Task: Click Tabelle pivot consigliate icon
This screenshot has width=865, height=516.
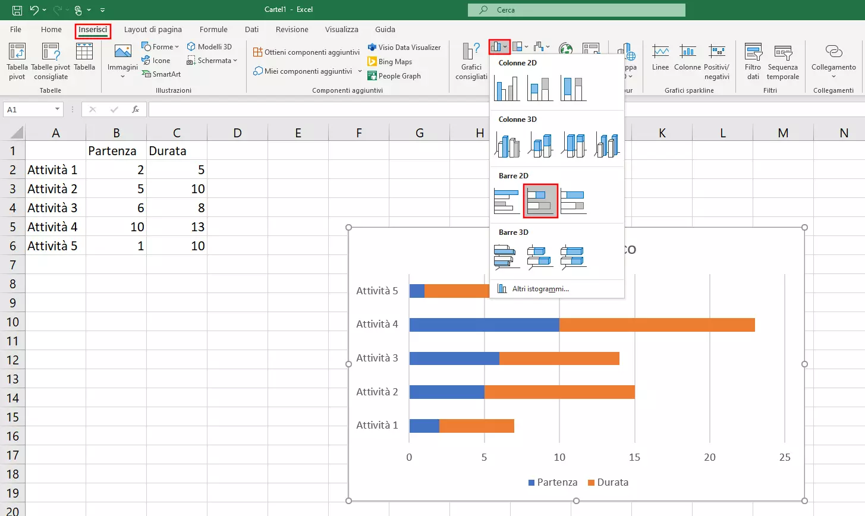Action: point(51,61)
